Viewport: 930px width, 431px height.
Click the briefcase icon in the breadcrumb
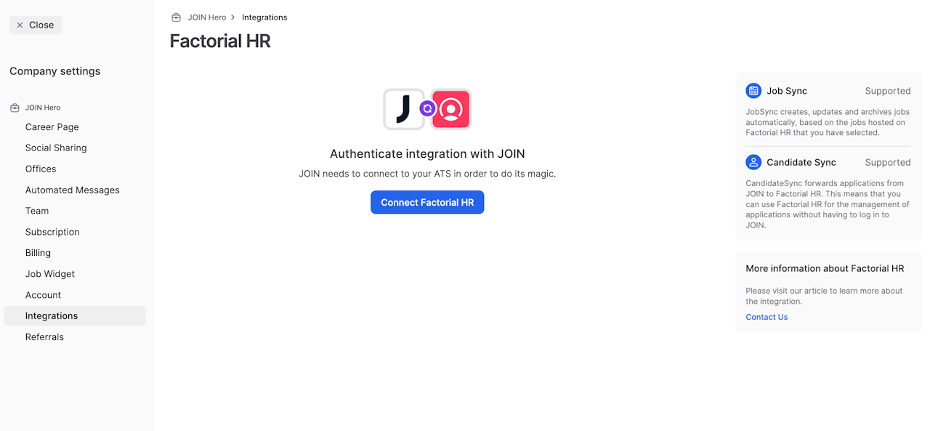point(176,17)
